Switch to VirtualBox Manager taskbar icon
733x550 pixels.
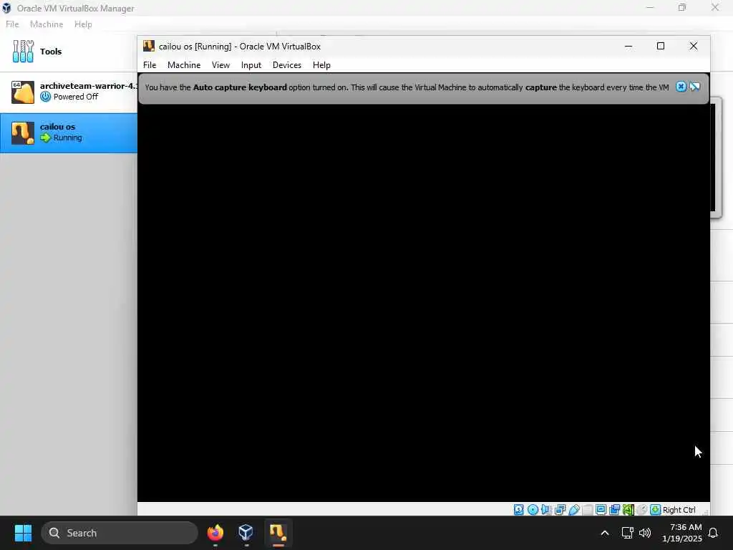click(x=246, y=533)
